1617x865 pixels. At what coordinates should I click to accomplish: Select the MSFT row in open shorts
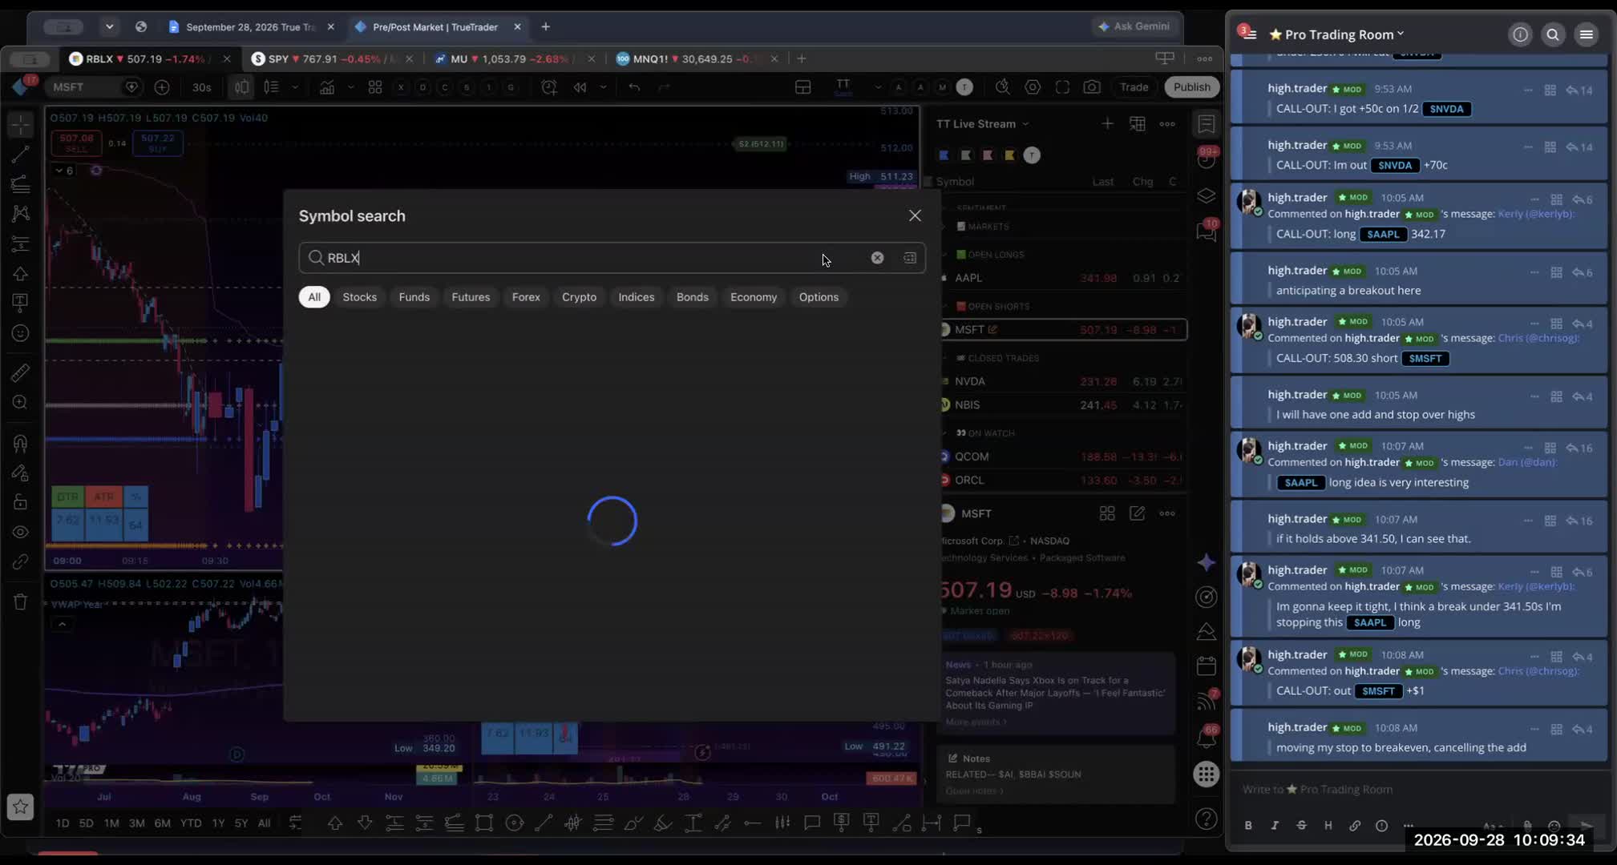(x=1063, y=330)
